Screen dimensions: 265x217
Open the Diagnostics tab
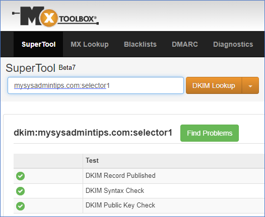pos(233,44)
